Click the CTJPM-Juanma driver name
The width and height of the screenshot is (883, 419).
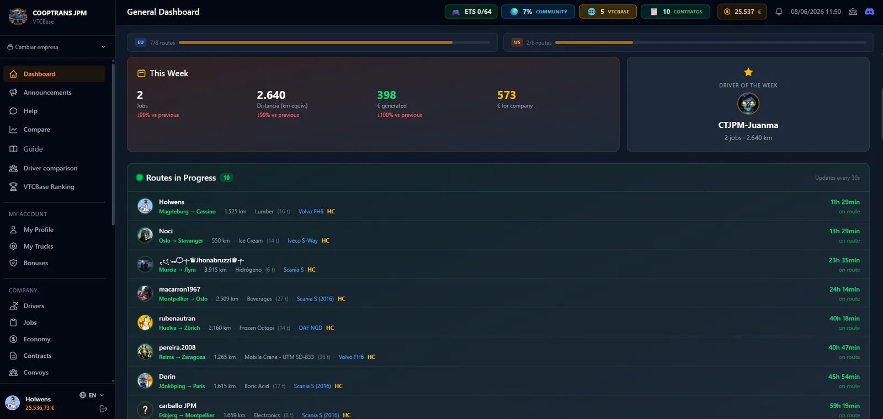coord(748,125)
